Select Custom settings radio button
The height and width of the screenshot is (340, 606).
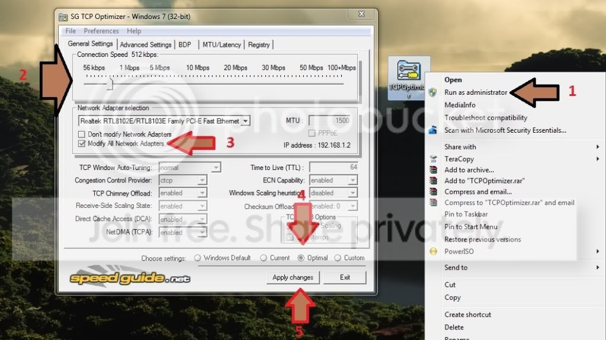(338, 258)
